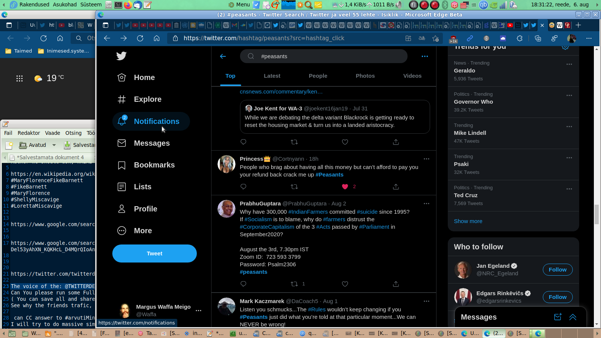Open the Explore page

[139, 99]
